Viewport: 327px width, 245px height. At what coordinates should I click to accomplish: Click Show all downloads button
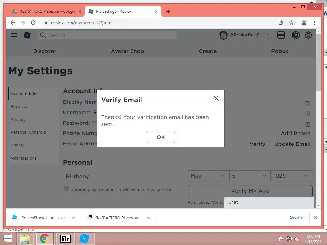coord(297,217)
